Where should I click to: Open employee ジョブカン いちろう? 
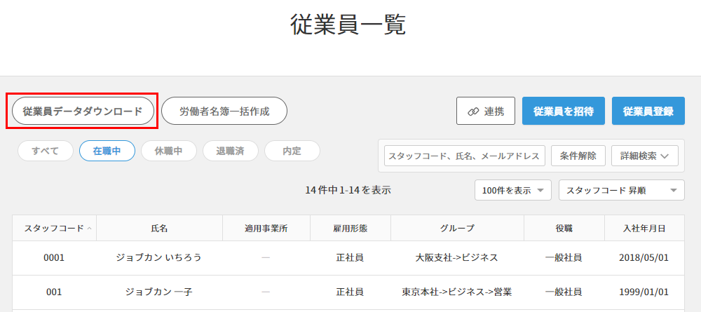click(x=159, y=257)
